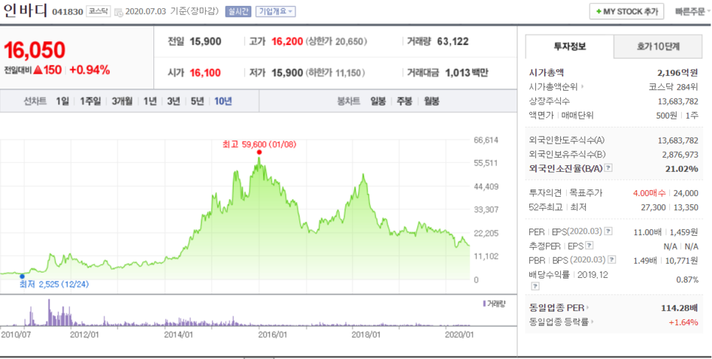Screen dimensions: 712x359
Task: Select the 5년 line chart range
Action: [x=197, y=101]
